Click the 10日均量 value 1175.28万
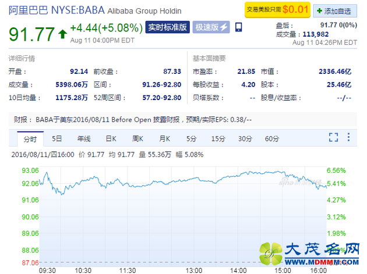The height and width of the screenshot is (274, 367). click(72, 98)
